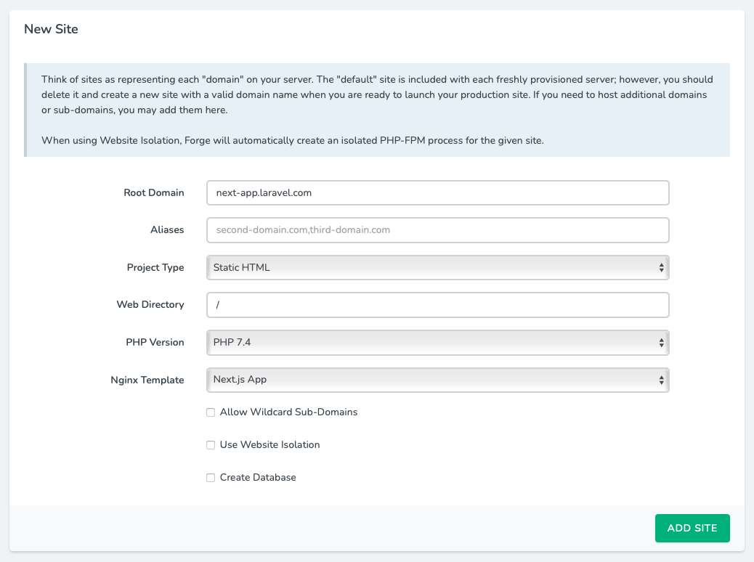
Task: Click the New Site heading
Action: tap(51, 29)
